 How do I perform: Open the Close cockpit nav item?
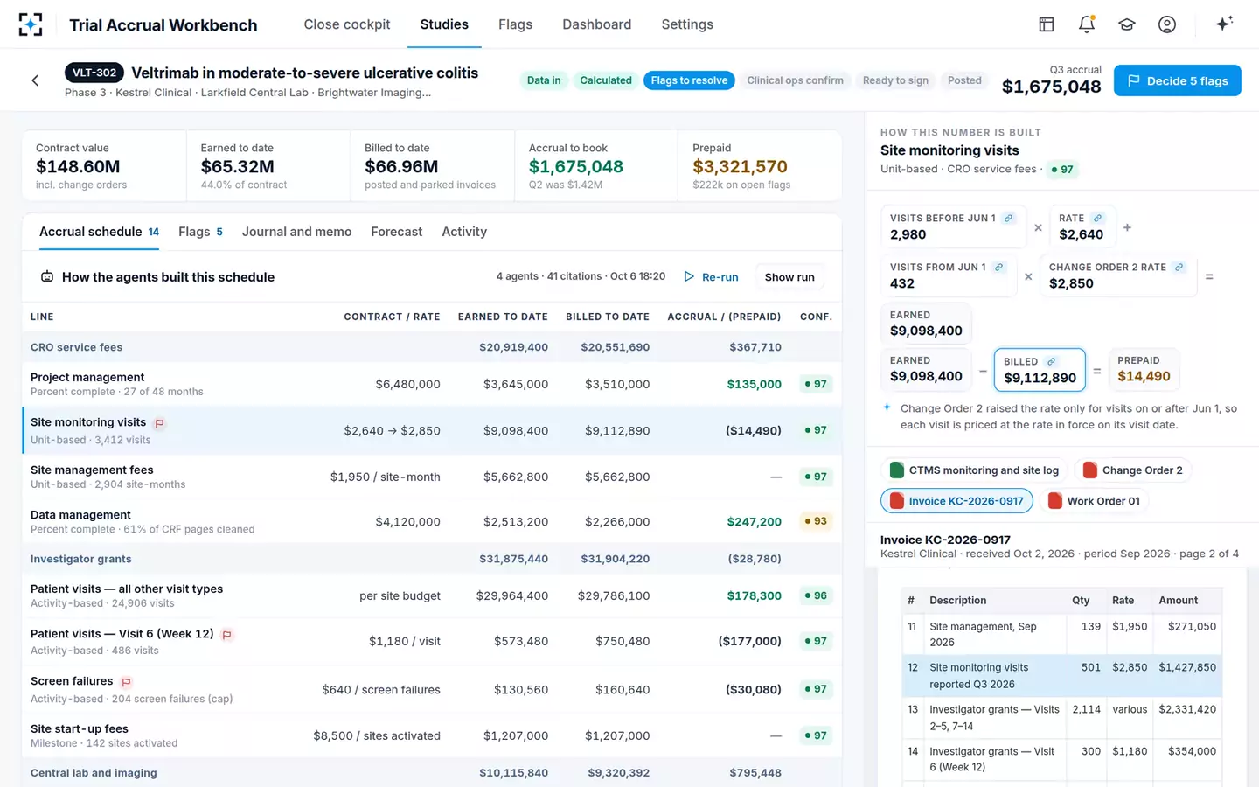pyautogui.click(x=347, y=24)
